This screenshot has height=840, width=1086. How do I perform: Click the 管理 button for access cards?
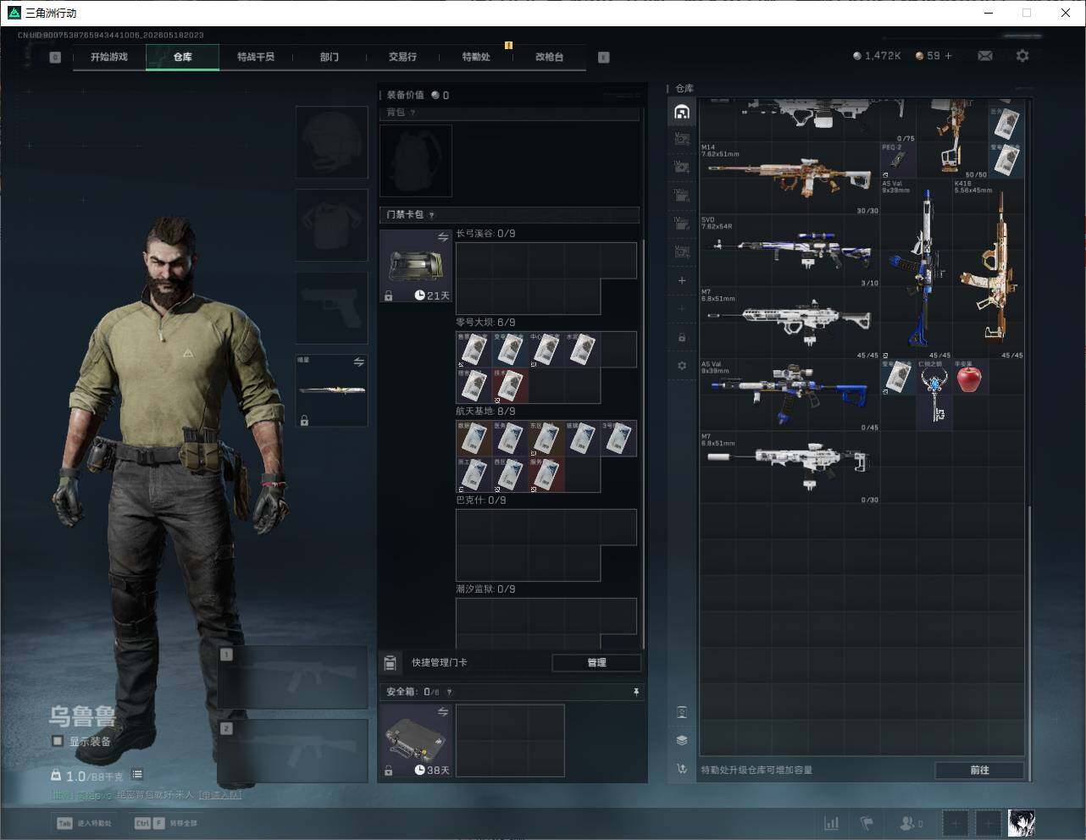(x=596, y=662)
